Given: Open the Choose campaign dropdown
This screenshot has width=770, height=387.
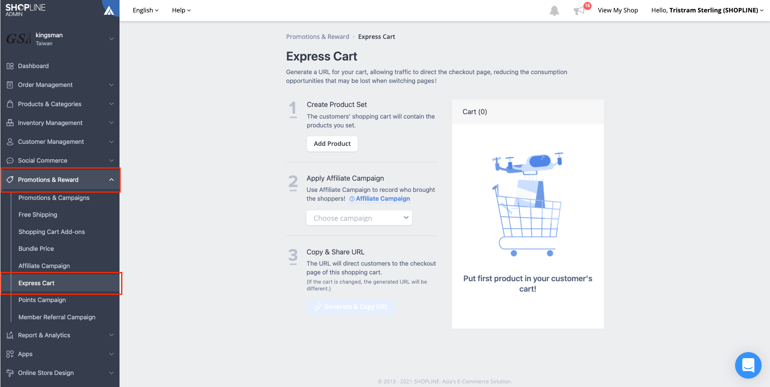Looking at the screenshot, I should tap(359, 218).
